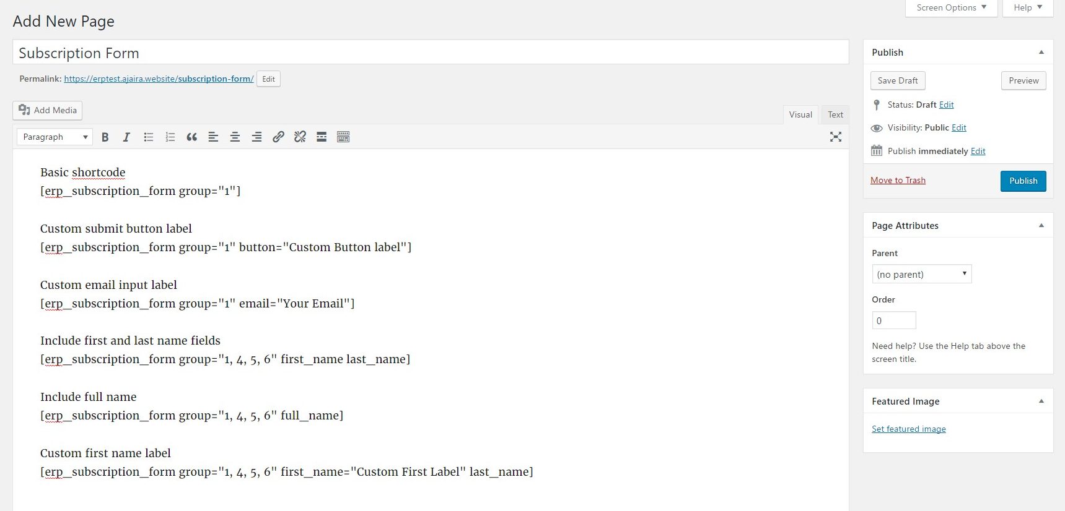Viewport: 1065px width, 511px height.
Task: Collapse the Publish panel
Action: (x=1041, y=53)
